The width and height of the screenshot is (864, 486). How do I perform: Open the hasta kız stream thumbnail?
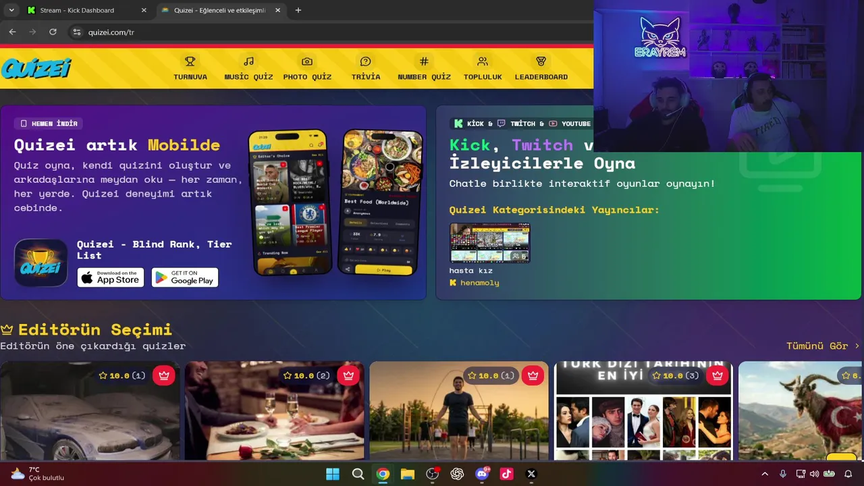490,243
